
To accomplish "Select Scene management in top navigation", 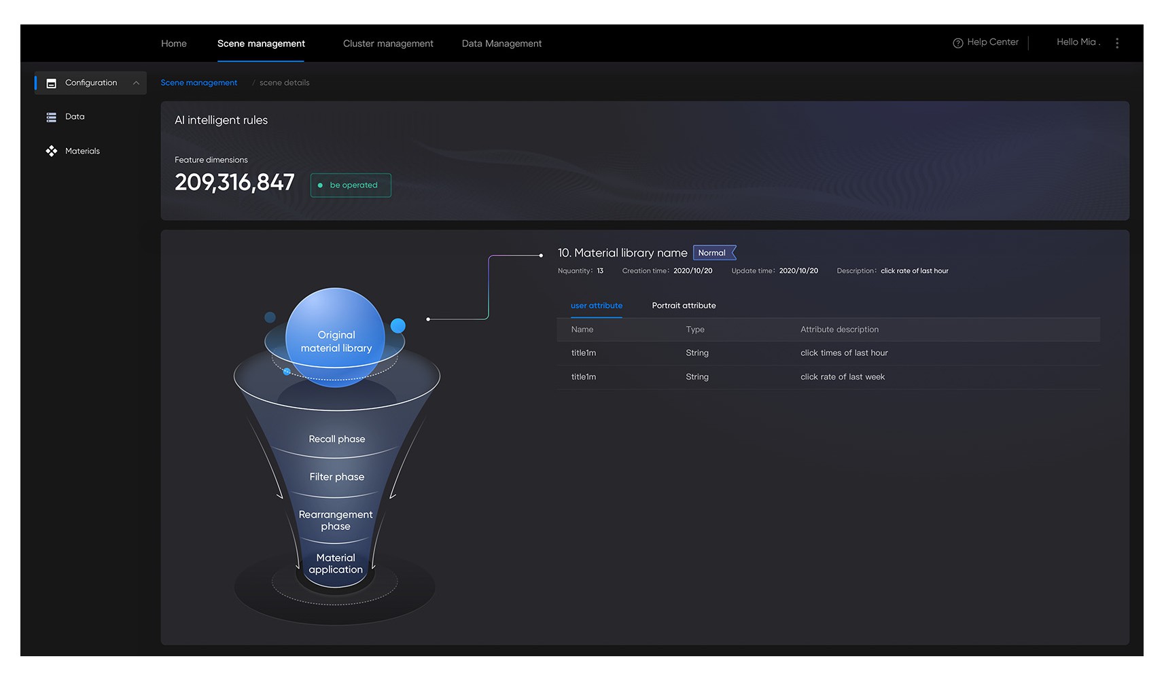I will pos(261,43).
